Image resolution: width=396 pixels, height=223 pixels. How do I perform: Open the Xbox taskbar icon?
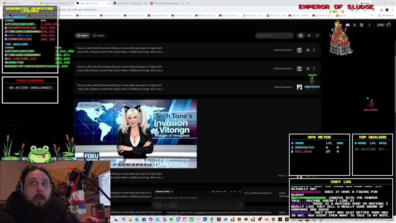coord(192,220)
